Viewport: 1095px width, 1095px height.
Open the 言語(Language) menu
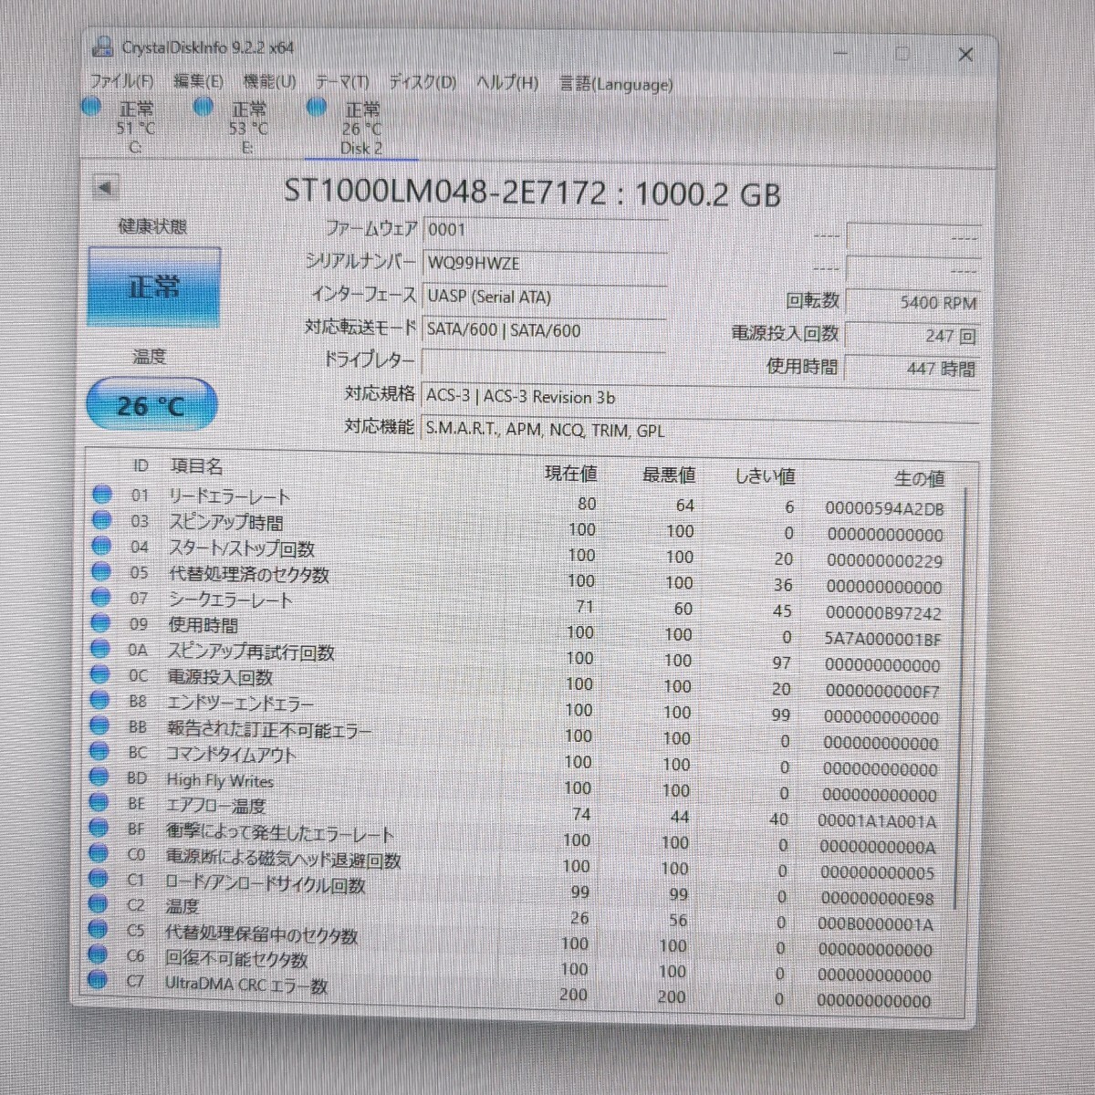click(616, 84)
